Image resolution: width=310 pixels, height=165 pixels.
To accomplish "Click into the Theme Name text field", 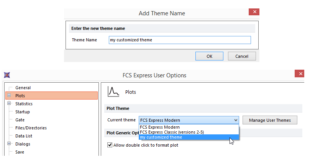I will (179, 40).
